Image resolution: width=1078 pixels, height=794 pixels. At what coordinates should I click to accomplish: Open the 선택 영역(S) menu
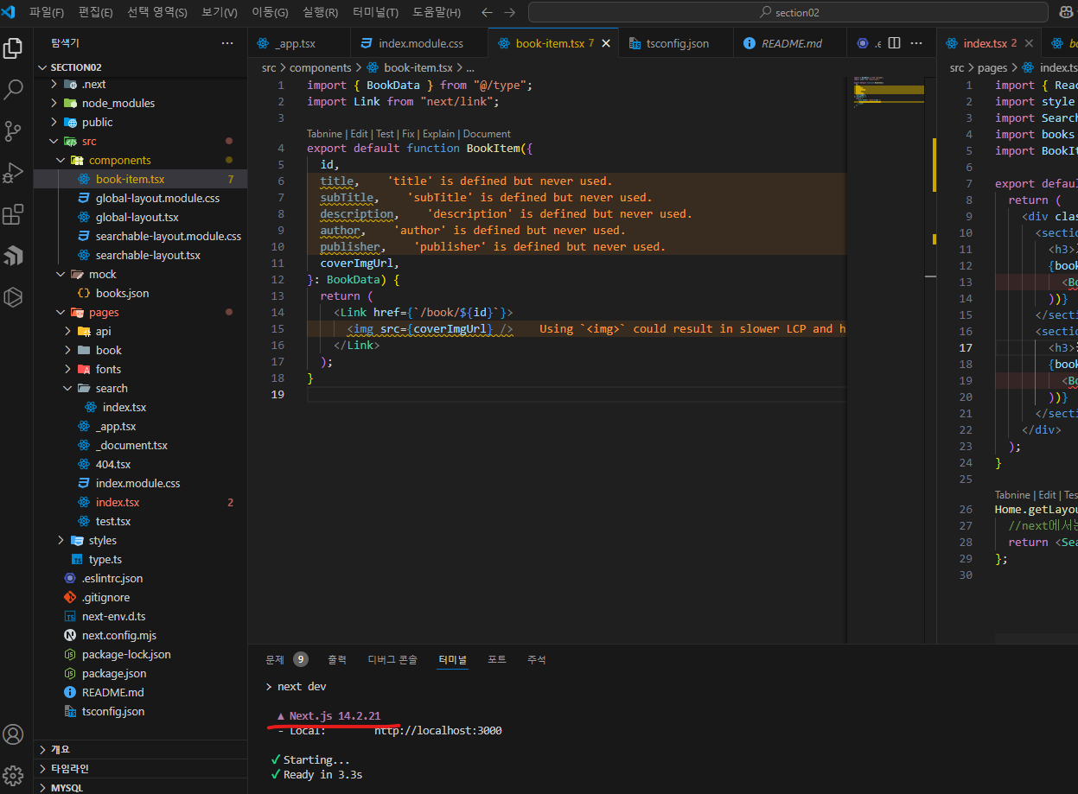click(x=156, y=13)
